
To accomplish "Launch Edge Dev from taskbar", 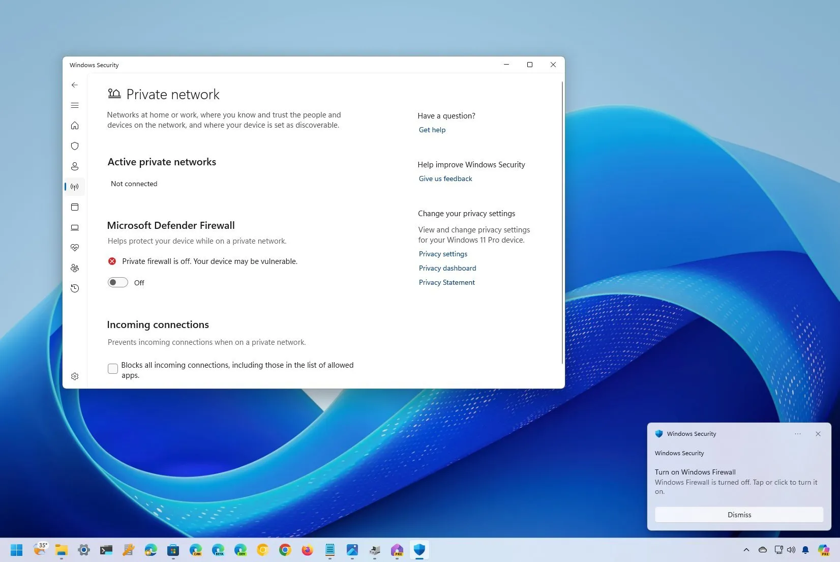I will [x=241, y=550].
